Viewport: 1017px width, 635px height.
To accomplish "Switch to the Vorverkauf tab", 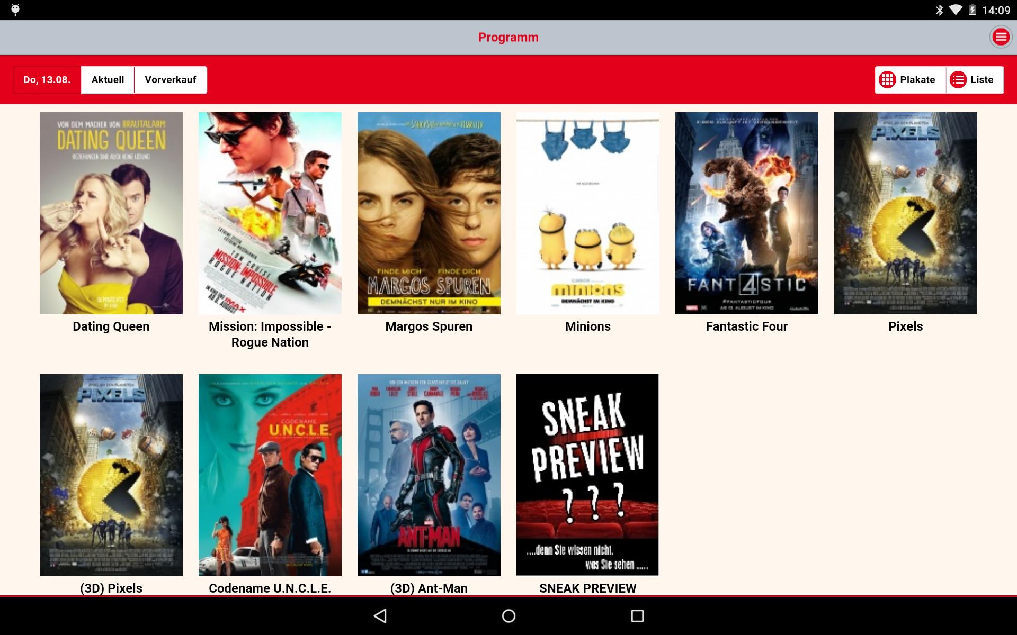I will (x=171, y=80).
